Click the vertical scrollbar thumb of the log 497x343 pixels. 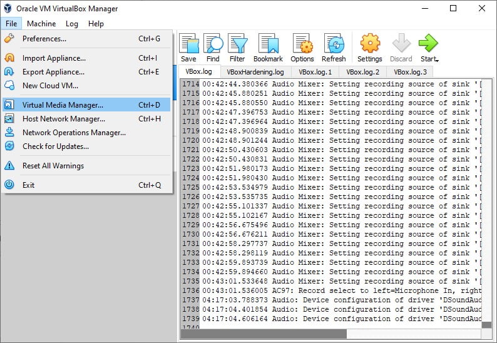coord(486,325)
